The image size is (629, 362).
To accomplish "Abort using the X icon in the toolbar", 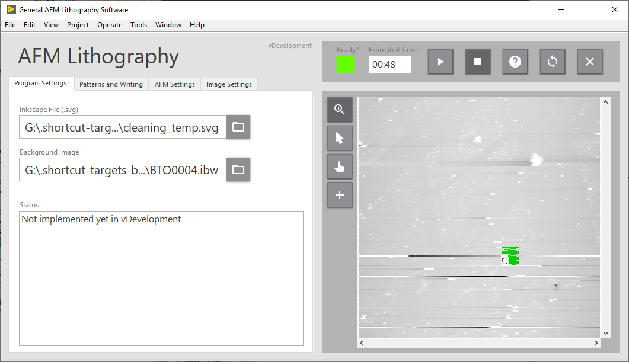I will point(590,61).
